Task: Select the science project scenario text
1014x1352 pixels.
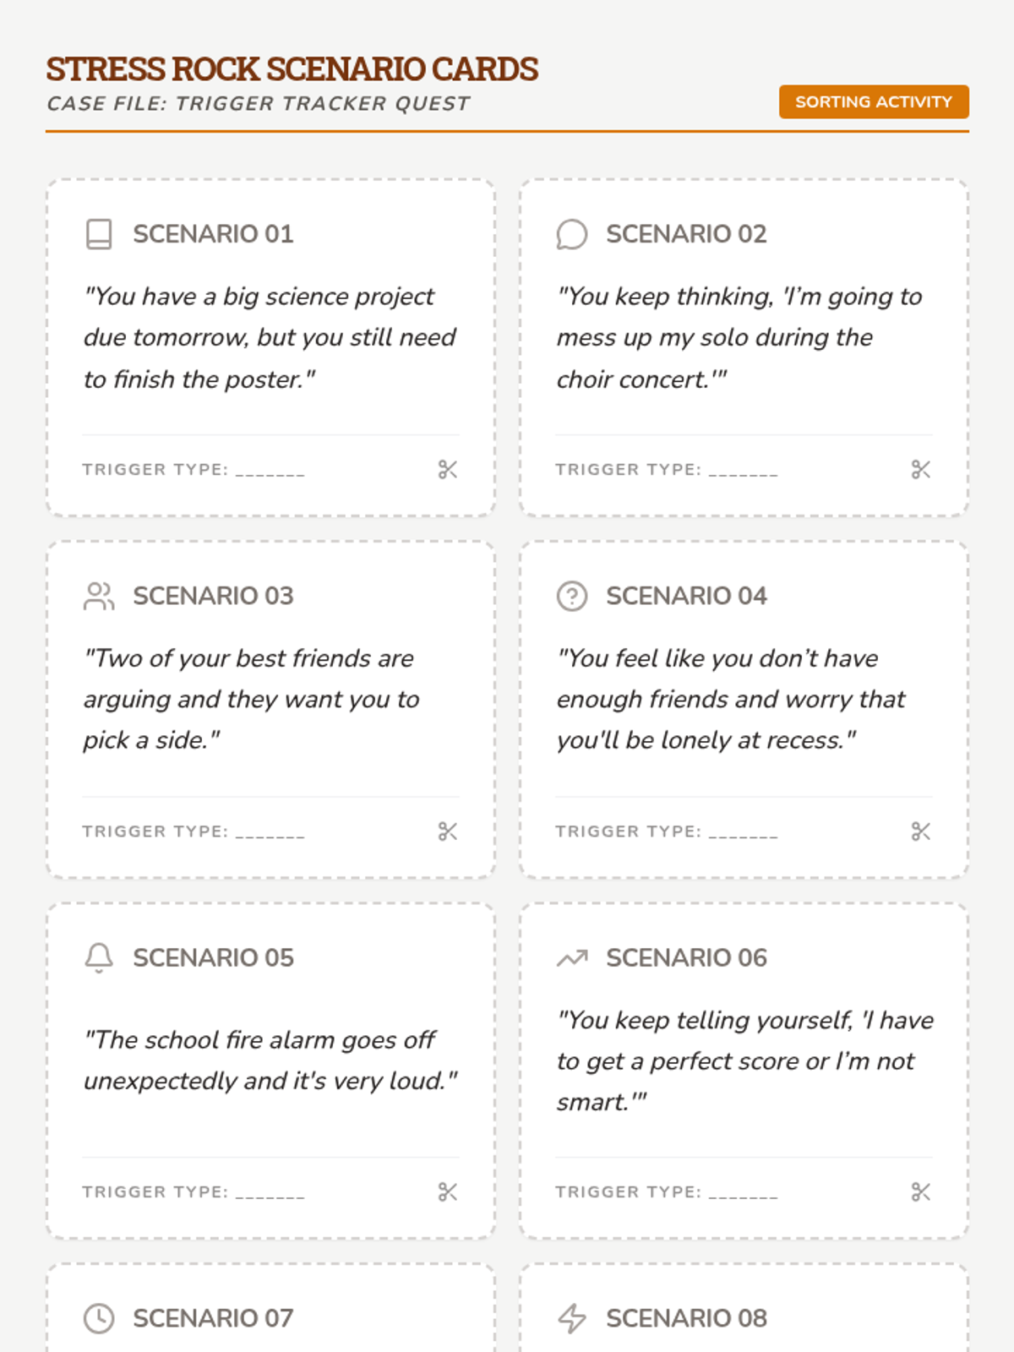Action: [269, 338]
